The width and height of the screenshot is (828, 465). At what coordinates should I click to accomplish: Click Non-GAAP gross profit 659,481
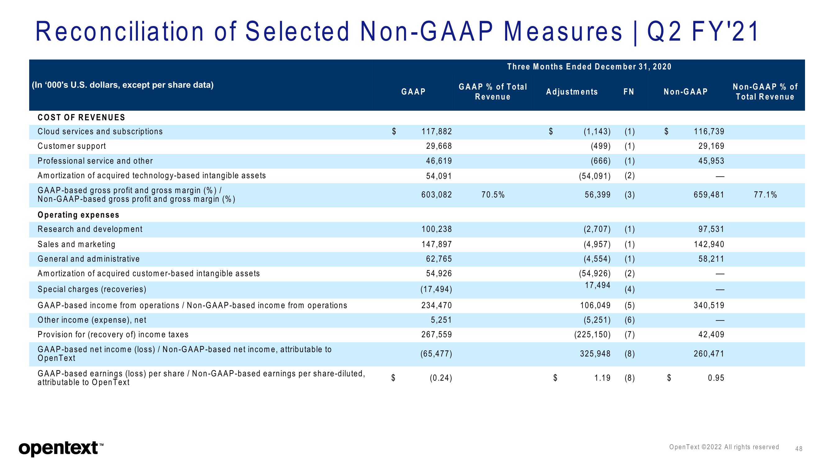tap(709, 195)
